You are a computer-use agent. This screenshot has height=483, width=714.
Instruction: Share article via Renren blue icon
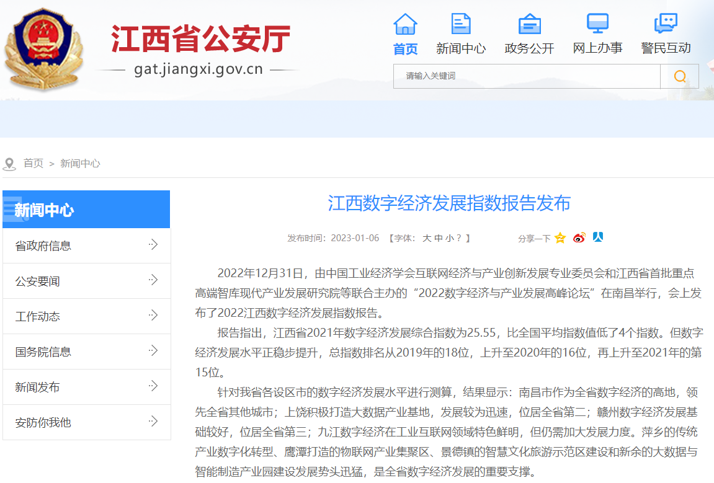point(597,237)
